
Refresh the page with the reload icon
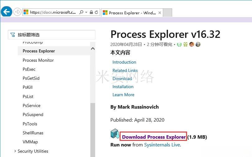click(x=96, y=12)
